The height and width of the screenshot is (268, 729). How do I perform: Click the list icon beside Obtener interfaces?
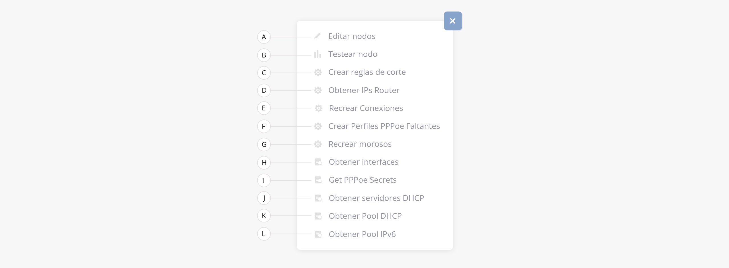click(318, 162)
